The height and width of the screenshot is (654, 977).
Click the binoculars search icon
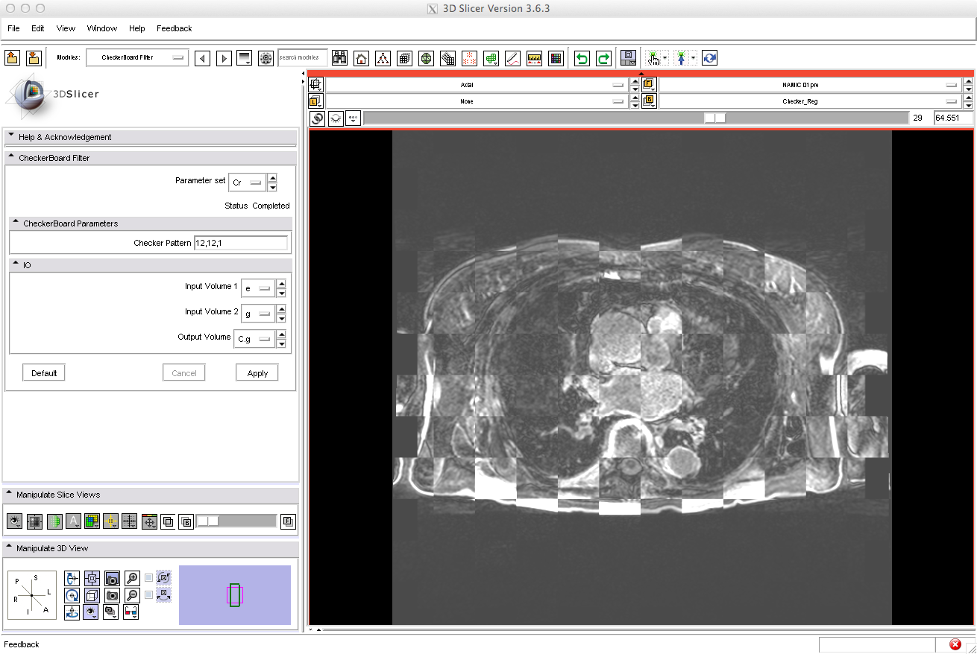point(340,58)
